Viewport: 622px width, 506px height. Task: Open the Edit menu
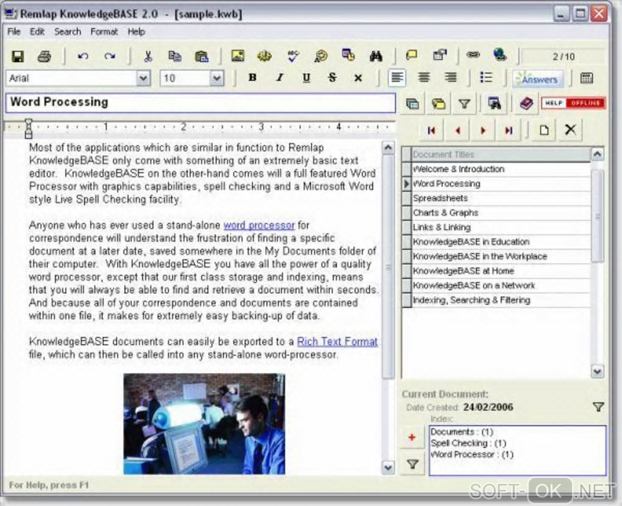click(37, 32)
